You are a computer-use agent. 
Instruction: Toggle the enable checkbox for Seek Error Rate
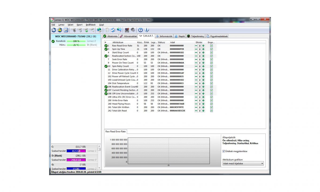[211, 59]
